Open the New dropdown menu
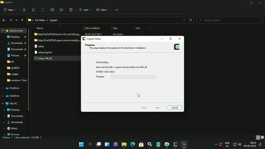The image size is (265, 149). (10, 10)
